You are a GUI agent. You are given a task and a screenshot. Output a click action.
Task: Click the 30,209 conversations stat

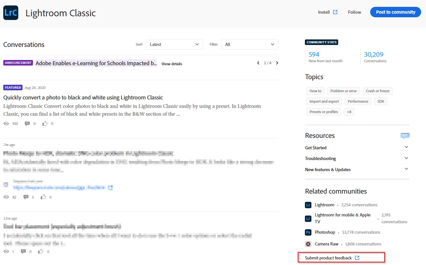[x=375, y=57]
